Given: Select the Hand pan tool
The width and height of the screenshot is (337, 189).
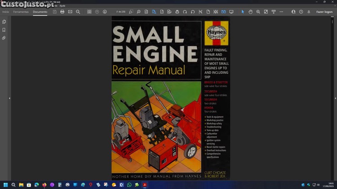Looking at the screenshot, I should [x=250, y=12].
